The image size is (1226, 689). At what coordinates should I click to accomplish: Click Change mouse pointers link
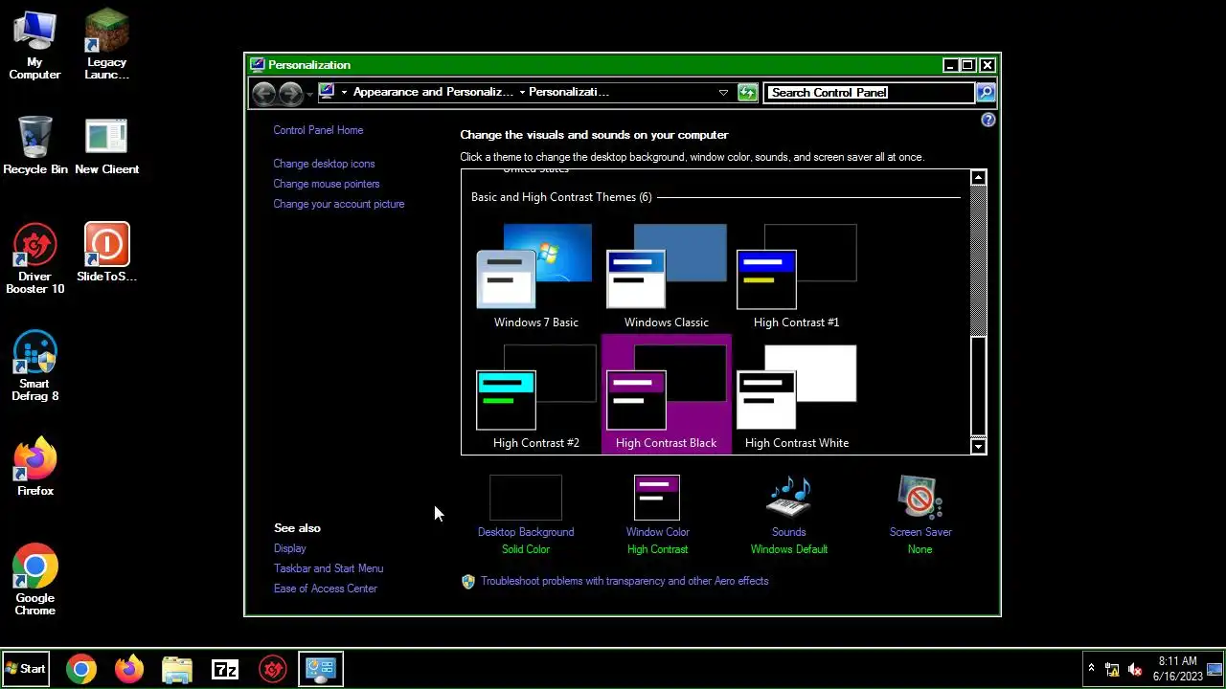326,184
